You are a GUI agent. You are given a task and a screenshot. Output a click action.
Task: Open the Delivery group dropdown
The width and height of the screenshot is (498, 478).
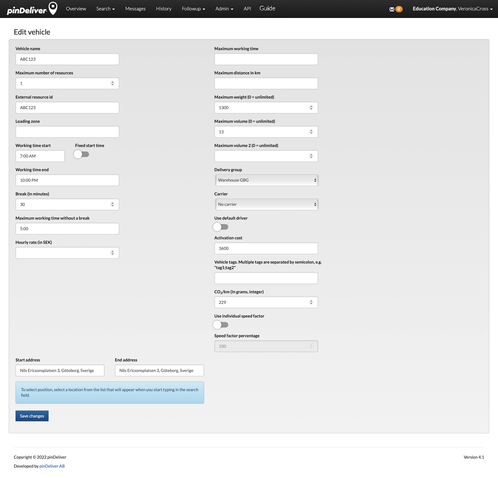click(x=266, y=180)
